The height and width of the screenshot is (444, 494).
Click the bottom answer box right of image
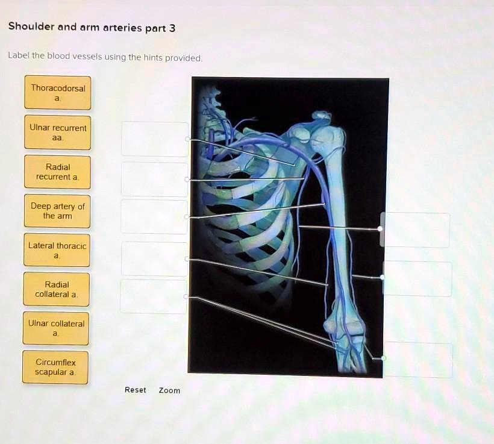[x=417, y=359]
